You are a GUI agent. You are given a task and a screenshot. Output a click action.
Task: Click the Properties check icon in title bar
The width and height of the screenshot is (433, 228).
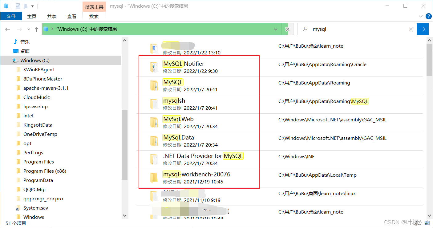click(x=18, y=6)
